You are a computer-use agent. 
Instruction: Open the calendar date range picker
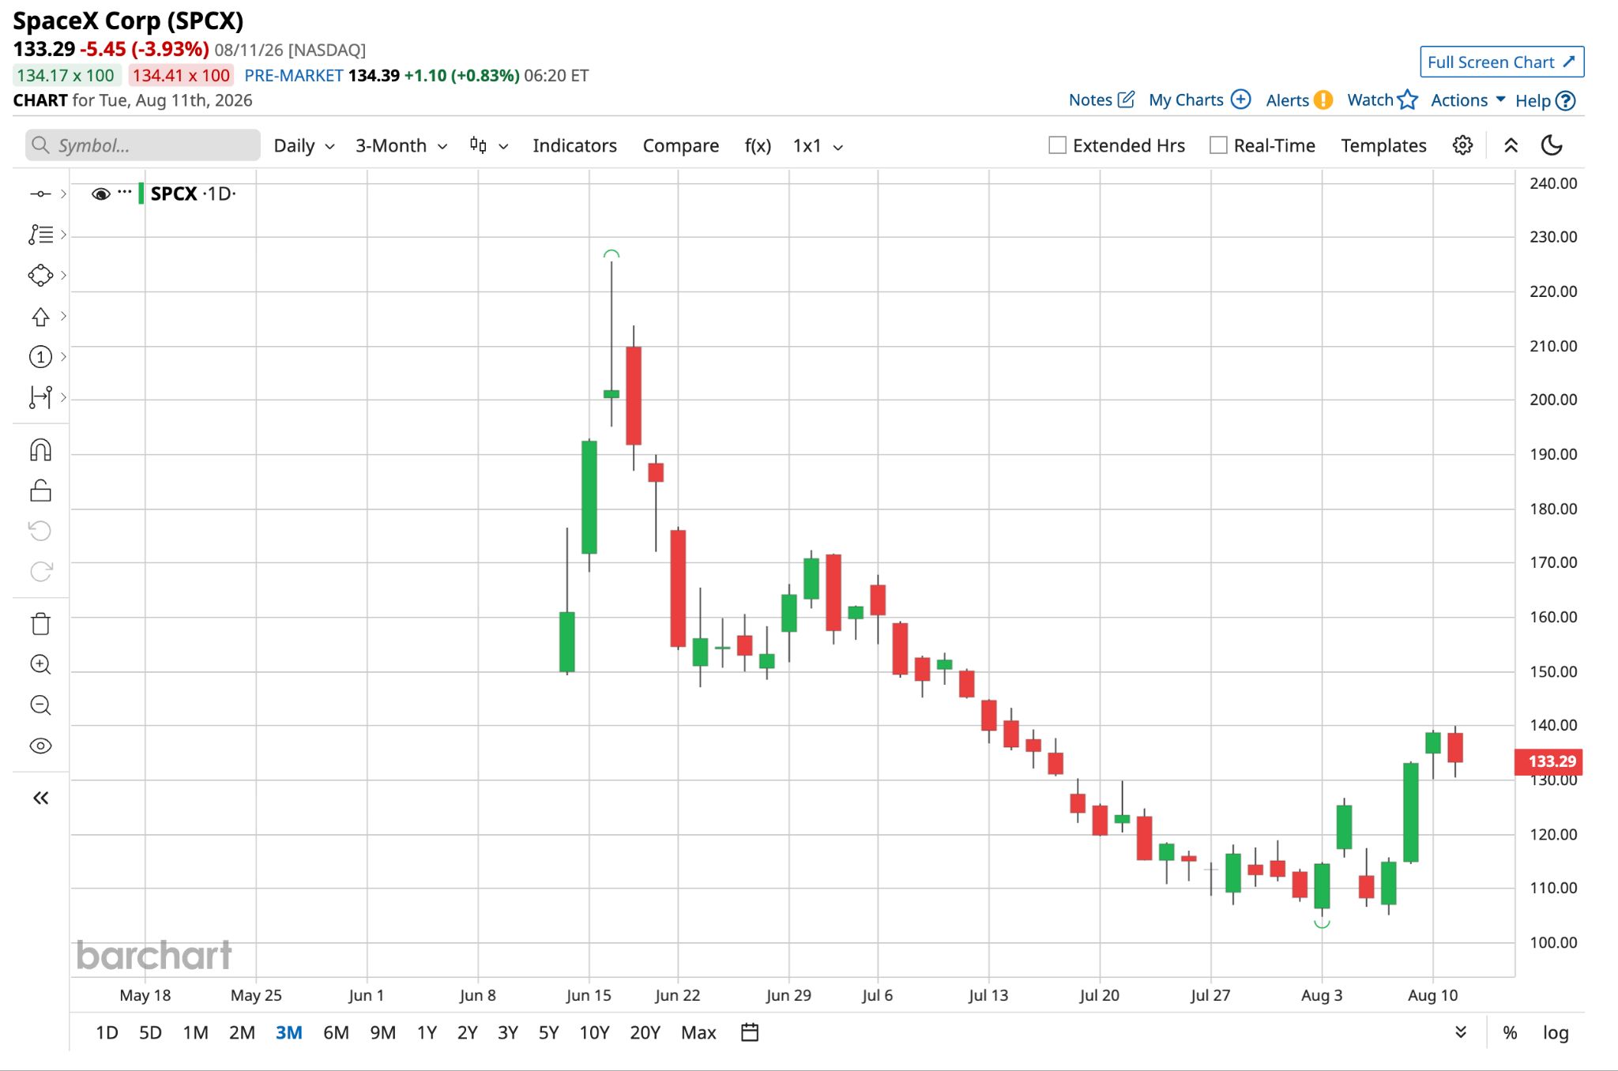[750, 1032]
